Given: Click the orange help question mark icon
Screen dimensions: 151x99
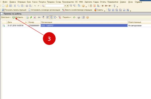Looking at the screenshot, I should point(87,17).
